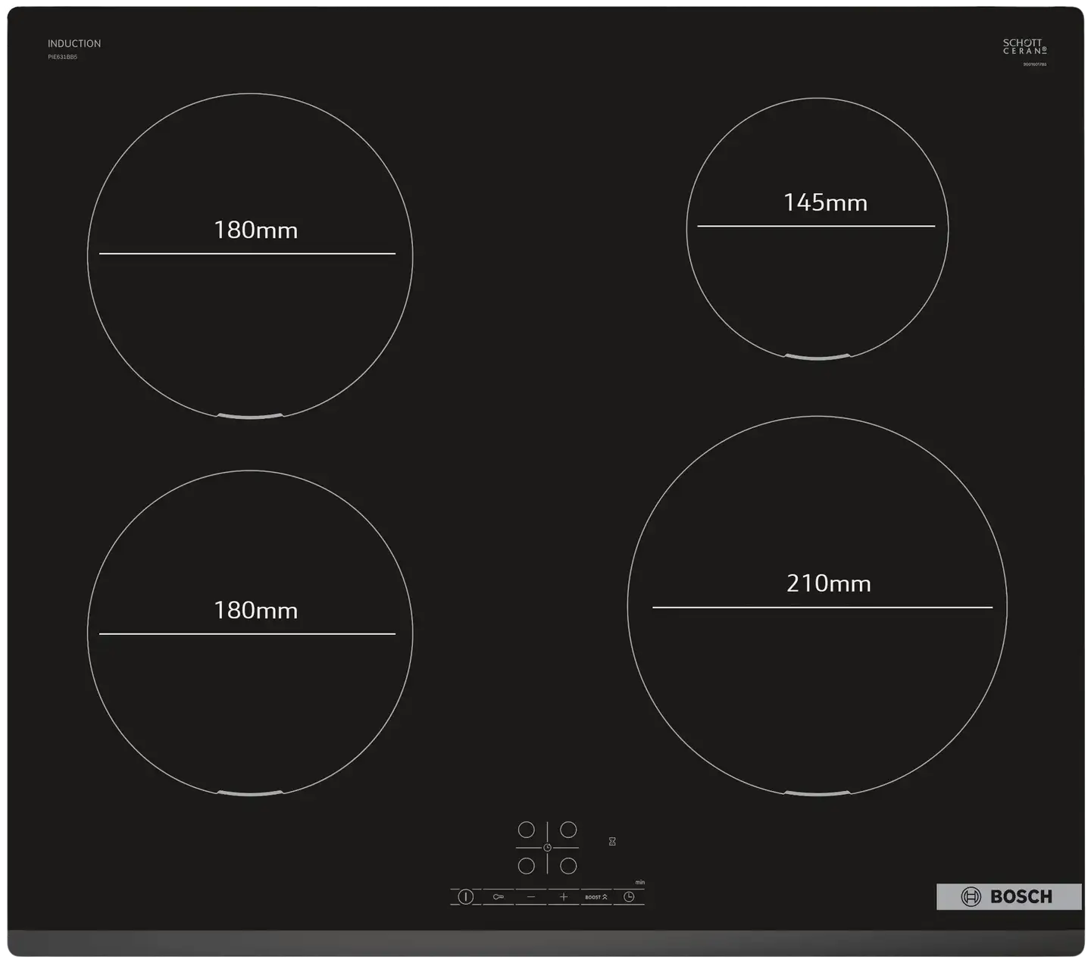
Task: Tap the hourglass timer indicator
Action: tap(612, 841)
